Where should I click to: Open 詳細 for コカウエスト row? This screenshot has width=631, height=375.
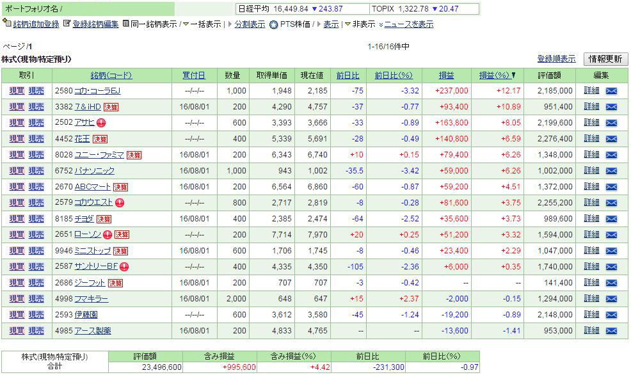pos(591,202)
